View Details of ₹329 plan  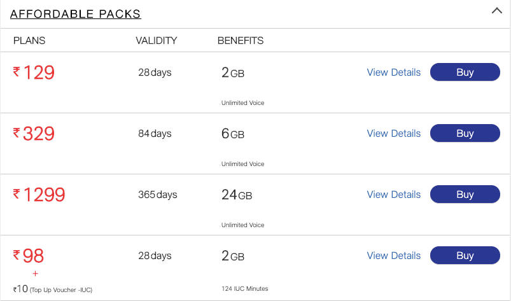pos(394,133)
